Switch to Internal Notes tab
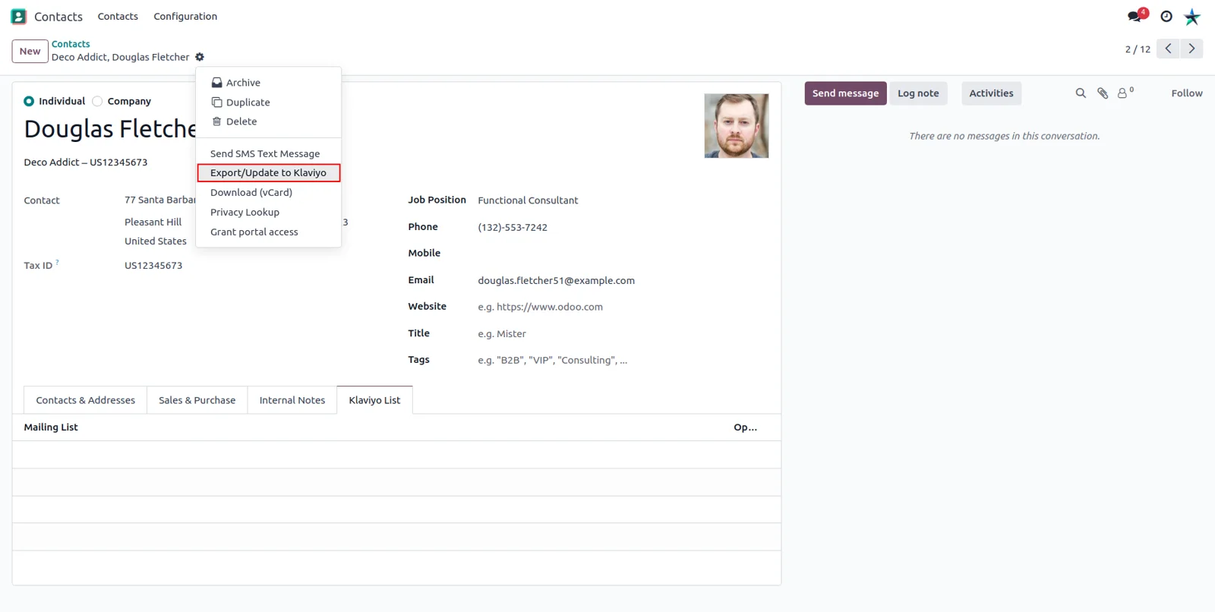 pyautogui.click(x=292, y=400)
